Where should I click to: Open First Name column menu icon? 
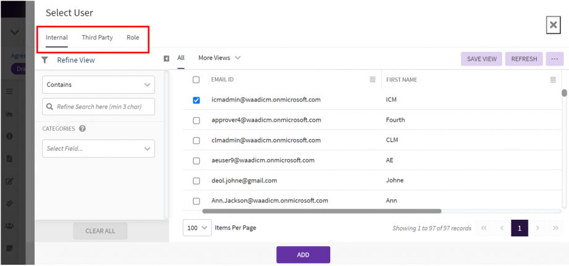553,80
